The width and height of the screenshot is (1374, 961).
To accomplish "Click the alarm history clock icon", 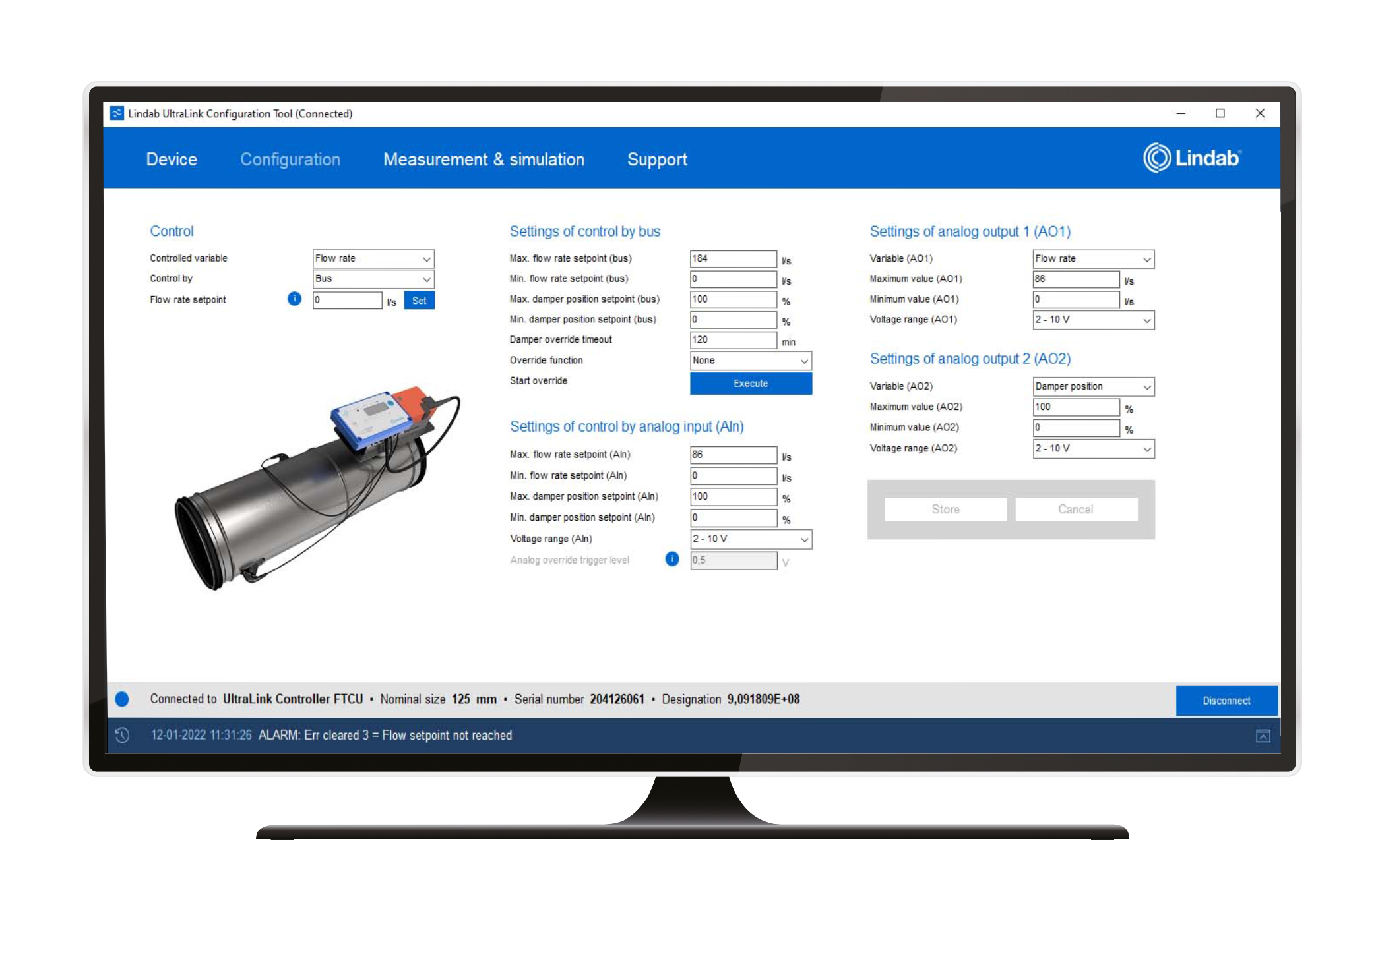I will pyautogui.click(x=123, y=735).
